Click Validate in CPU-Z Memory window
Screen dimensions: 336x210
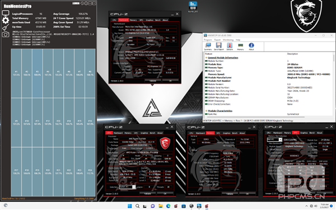(230, 194)
